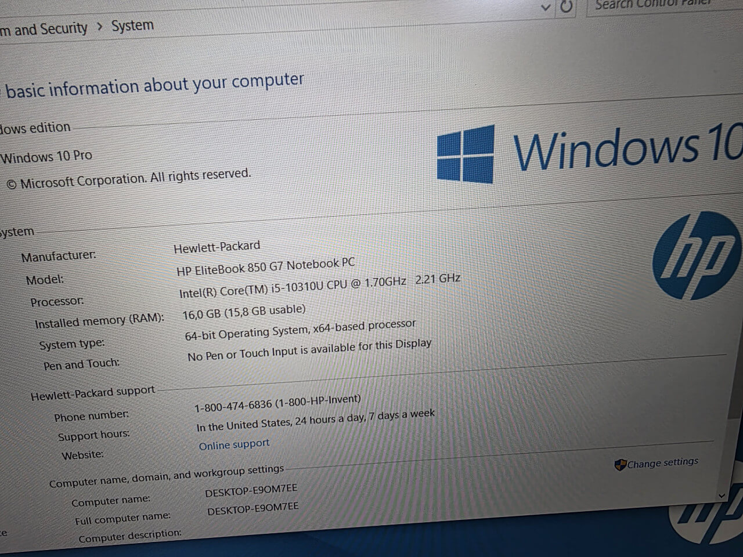Click the address bar refresh icon
This screenshot has height=557, width=743.
pos(566,6)
